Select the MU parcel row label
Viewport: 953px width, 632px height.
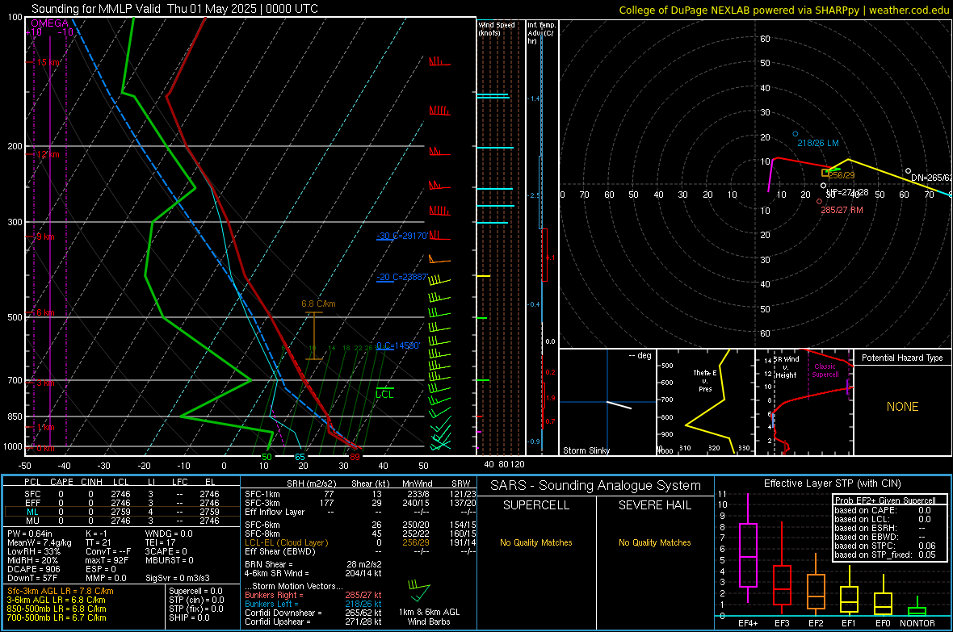tap(32, 521)
